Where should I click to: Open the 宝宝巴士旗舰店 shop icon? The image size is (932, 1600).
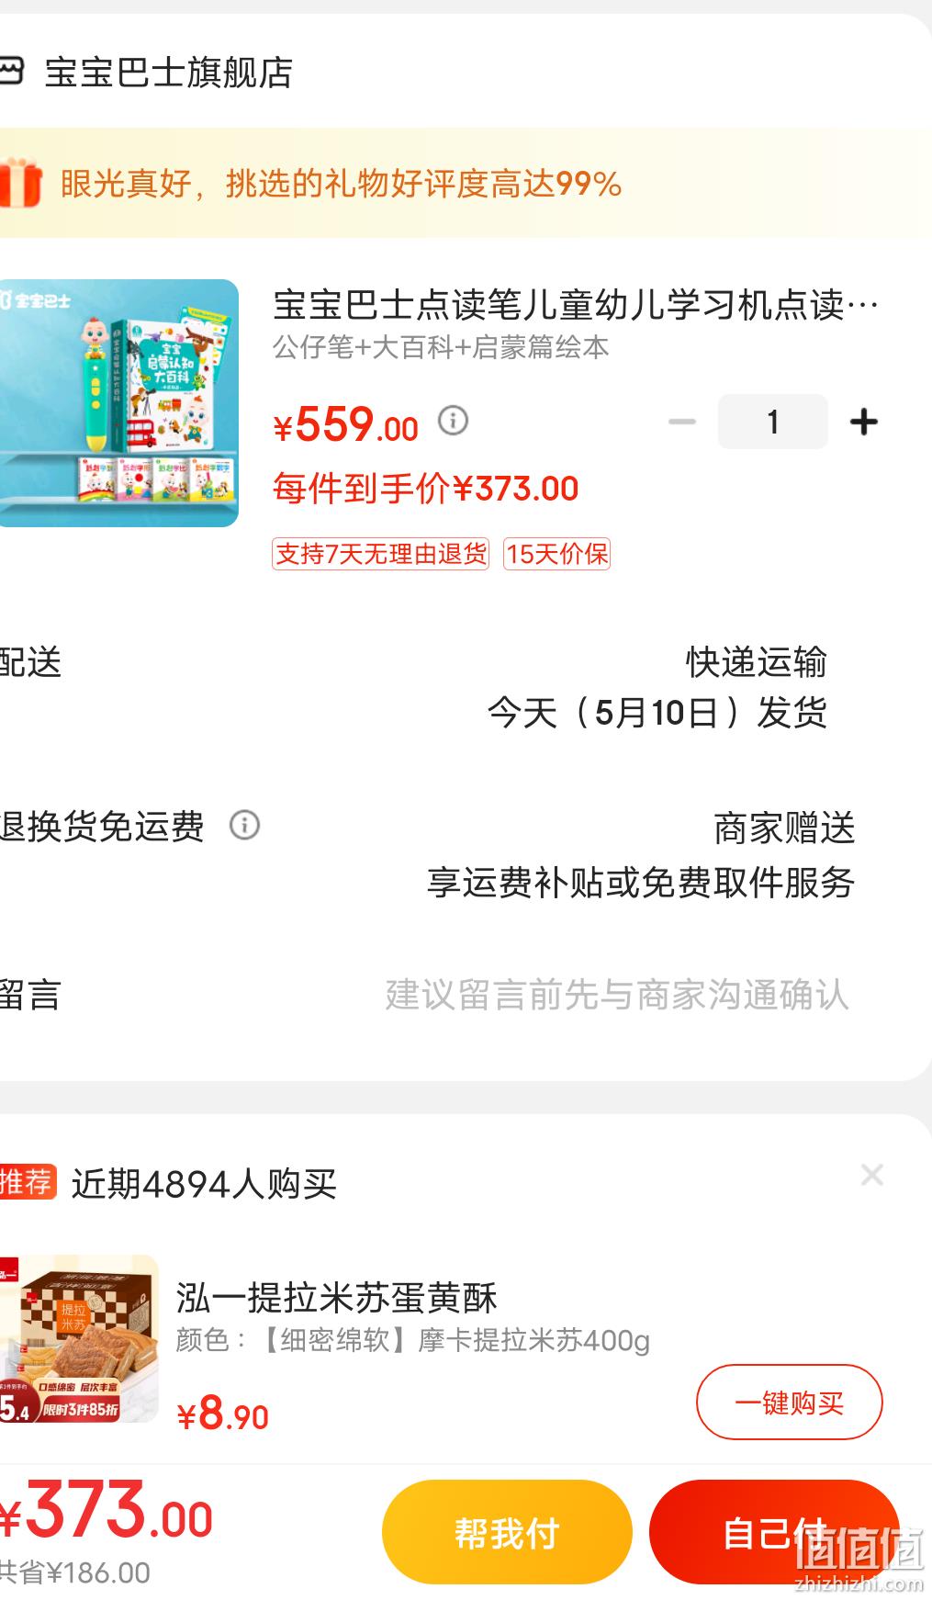[11, 72]
